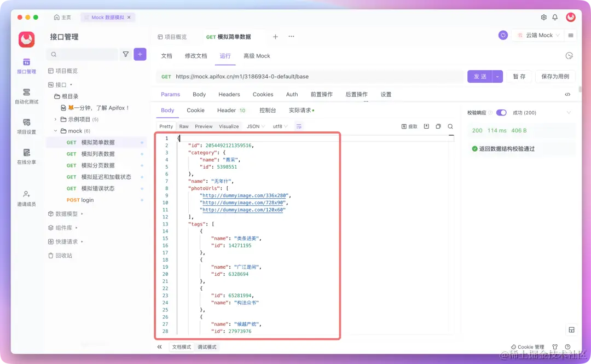
Task: Search in the response body via the magnifier icon
Action: [x=450, y=126]
